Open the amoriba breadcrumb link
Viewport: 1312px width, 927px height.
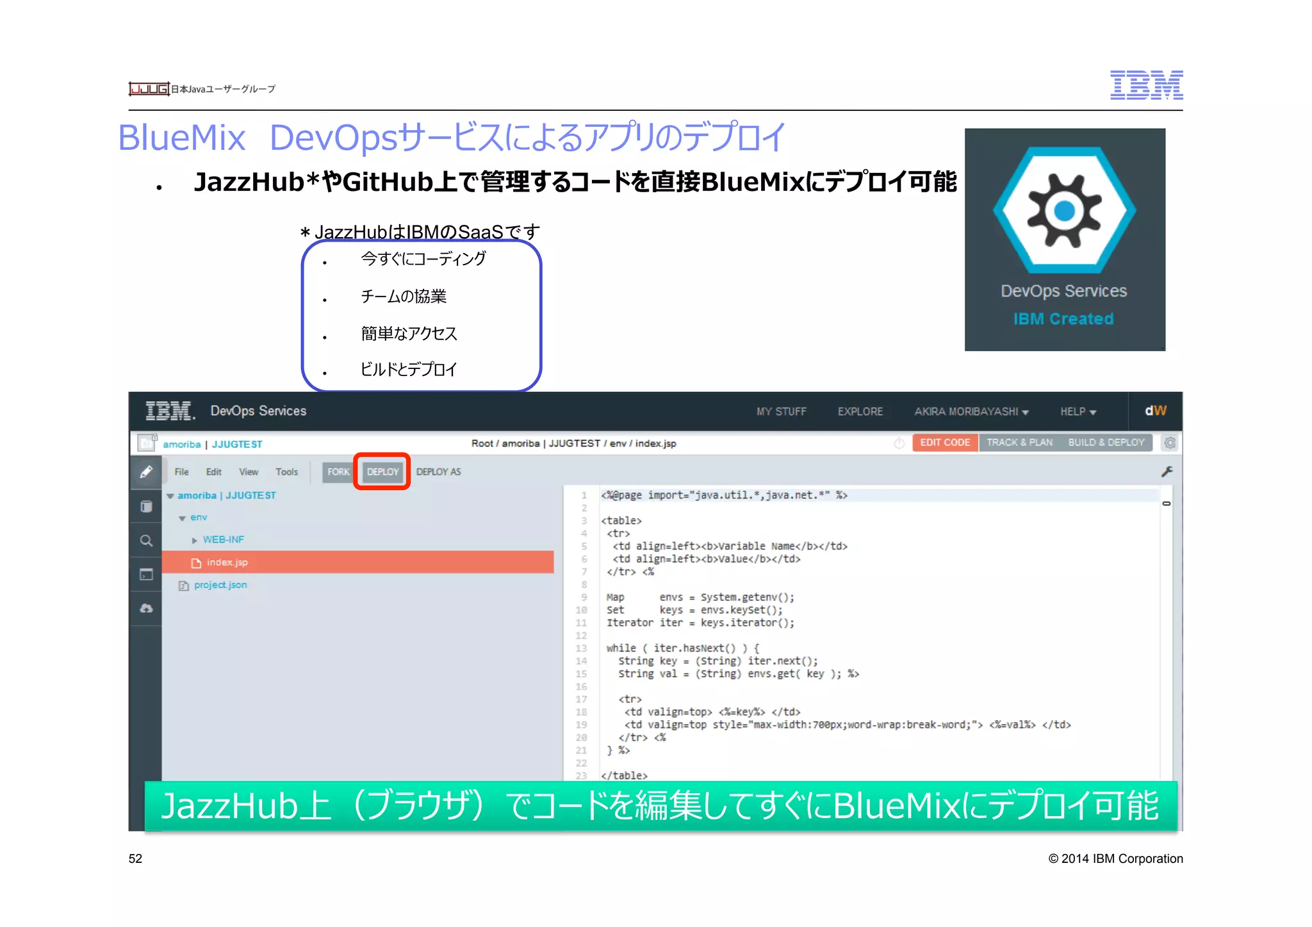[x=182, y=444]
